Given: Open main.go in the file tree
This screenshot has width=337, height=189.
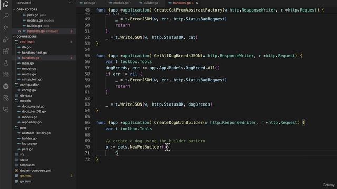Looking at the screenshot, I should click(28, 63).
